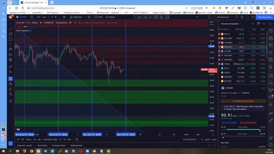The width and height of the screenshot is (274, 154).
Task: Select the SOLUSDT watchlist row
Action: click(x=243, y=56)
